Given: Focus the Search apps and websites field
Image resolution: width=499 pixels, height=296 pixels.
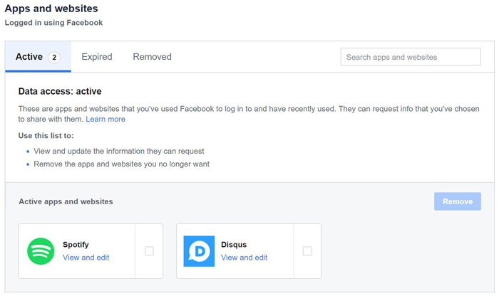Looking at the screenshot, I should 411,57.
